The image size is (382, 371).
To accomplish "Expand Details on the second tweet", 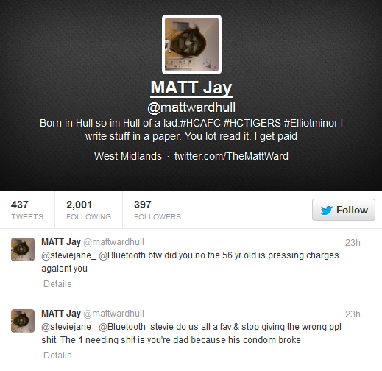I will pos(57,356).
